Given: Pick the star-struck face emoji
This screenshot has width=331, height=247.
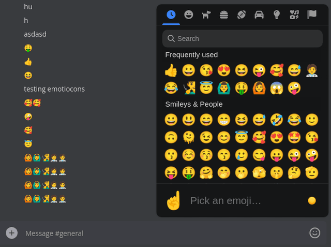Looking at the screenshot, I should pyautogui.click(x=294, y=138).
